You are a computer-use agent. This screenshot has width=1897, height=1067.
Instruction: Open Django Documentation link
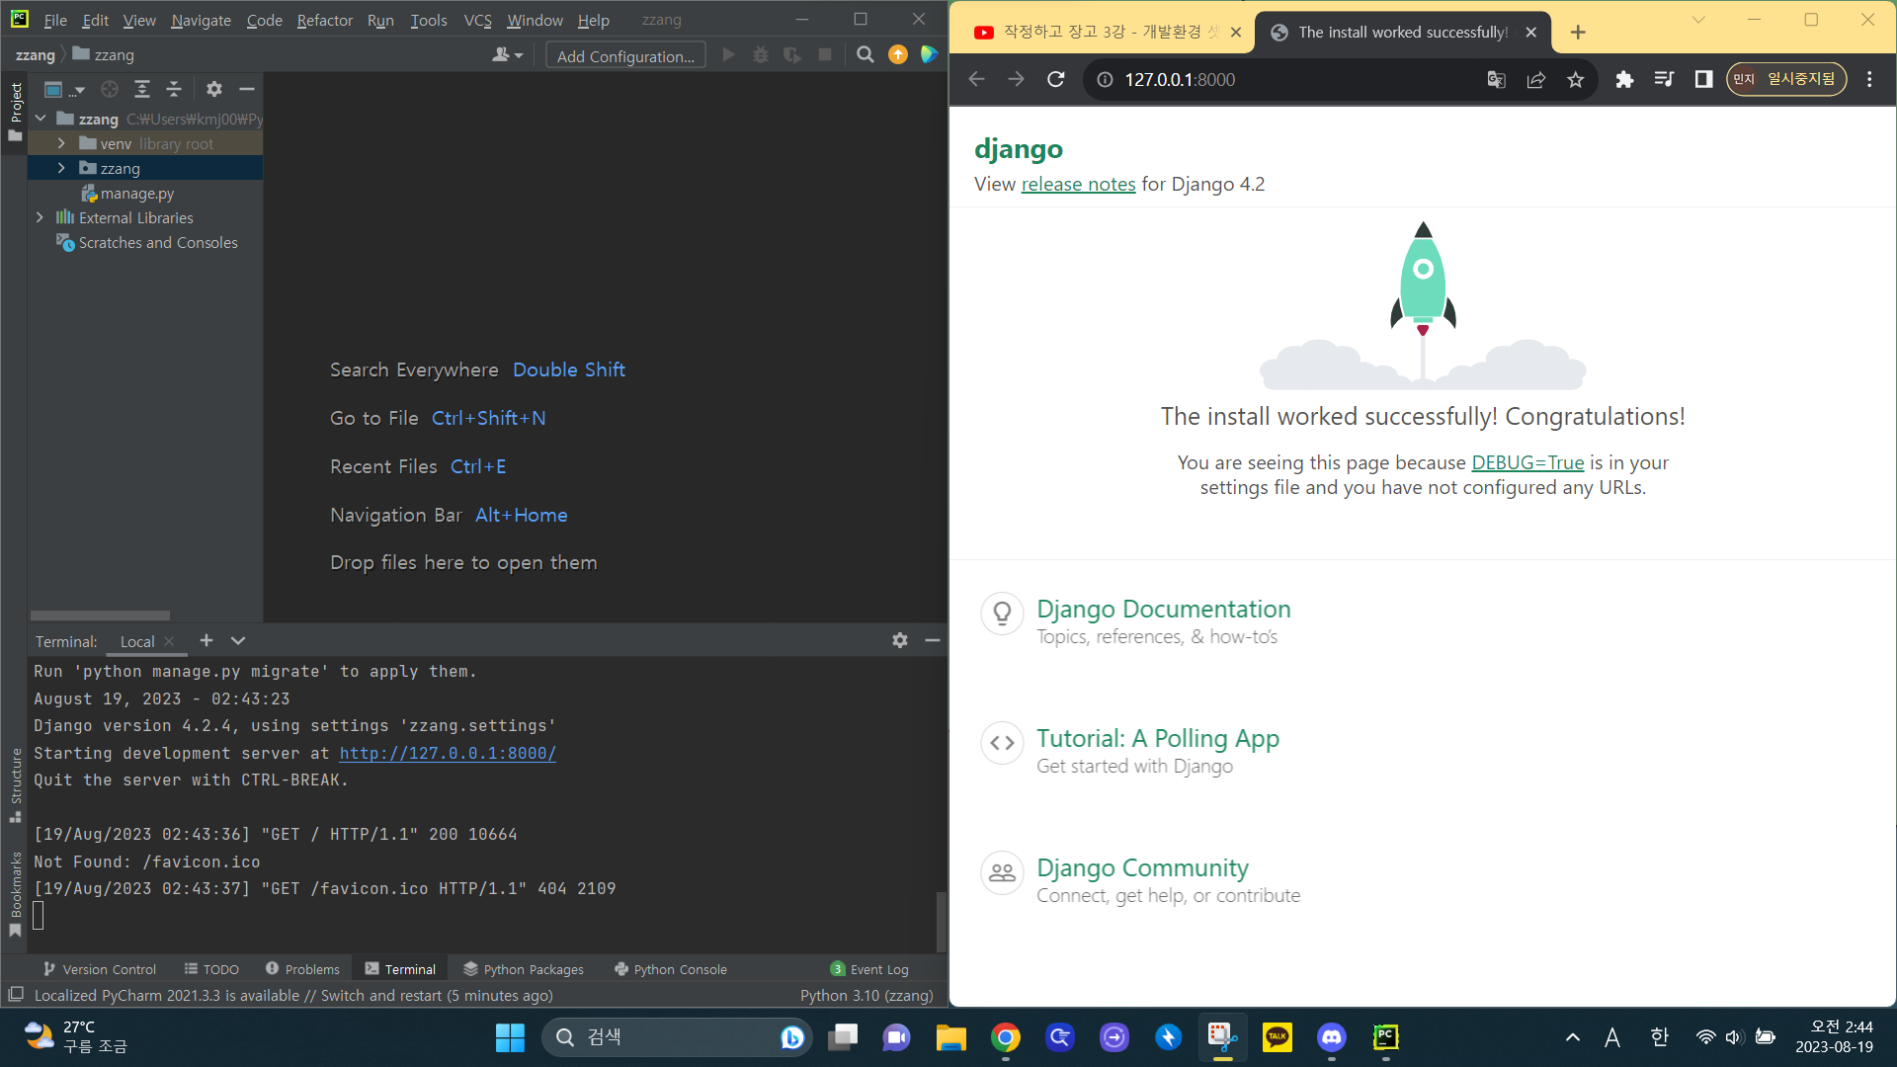click(1163, 609)
